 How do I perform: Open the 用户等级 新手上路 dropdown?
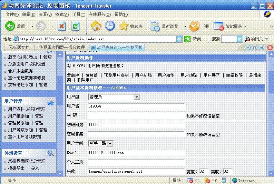[x=110, y=144]
